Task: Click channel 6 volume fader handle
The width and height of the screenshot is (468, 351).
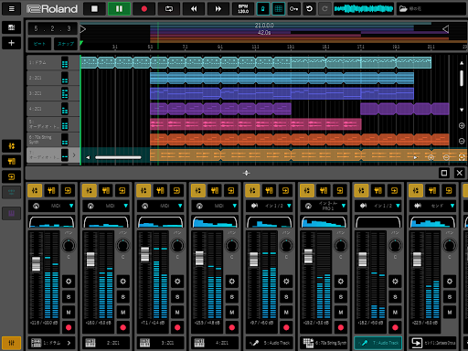Action: coord(308,256)
